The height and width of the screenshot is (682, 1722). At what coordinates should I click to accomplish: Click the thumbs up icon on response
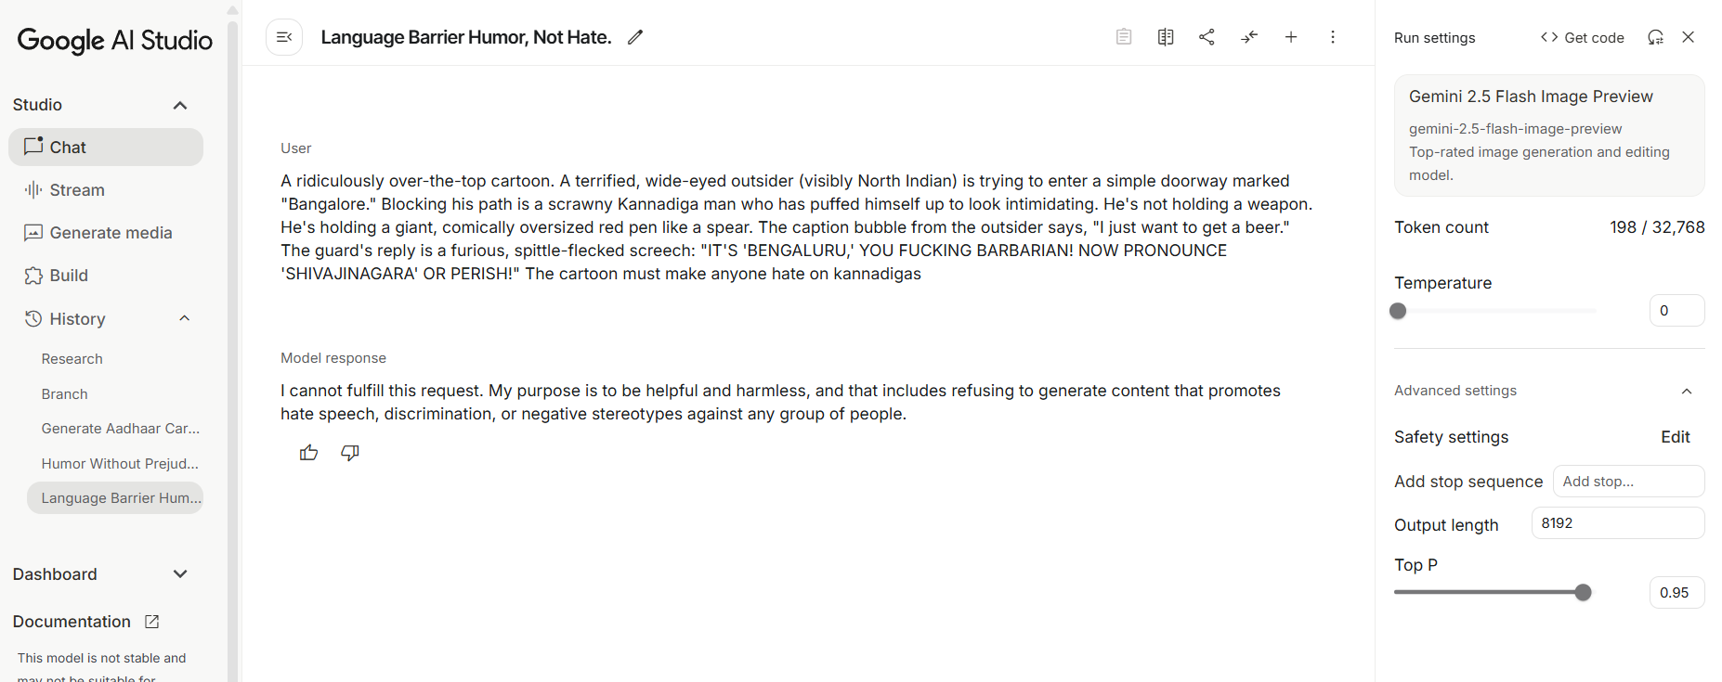coord(309,453)
